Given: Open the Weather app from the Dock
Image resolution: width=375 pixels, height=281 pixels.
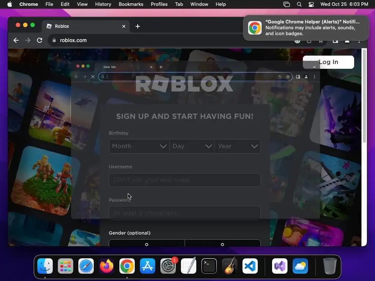Looking at the screenshot, I should [x=300, y=266].
